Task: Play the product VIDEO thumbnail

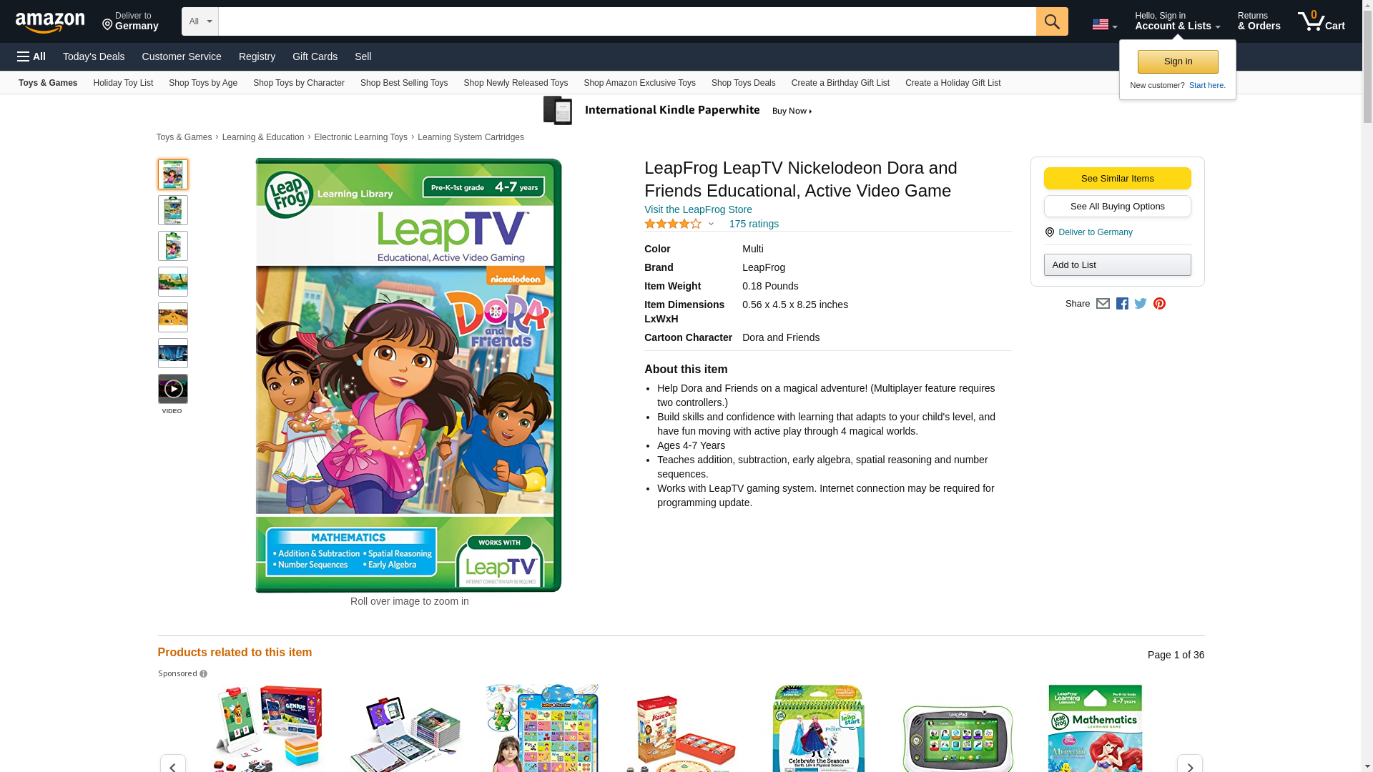Action: tap(173, 389)
